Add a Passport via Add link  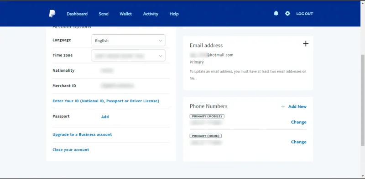[x=105, y=117]
